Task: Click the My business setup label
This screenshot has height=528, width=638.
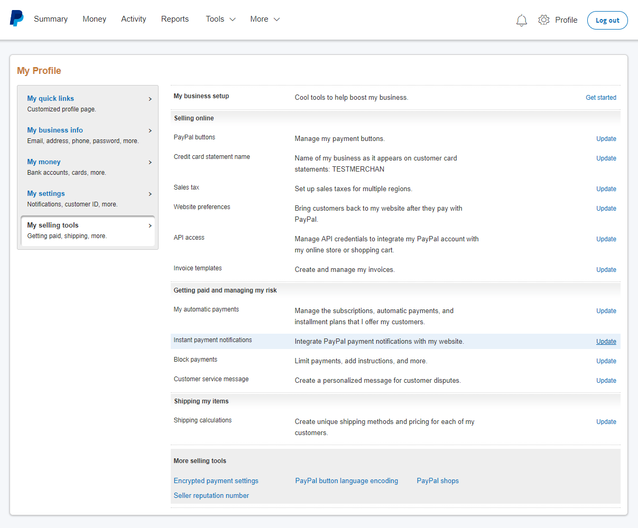Action: 201,96
